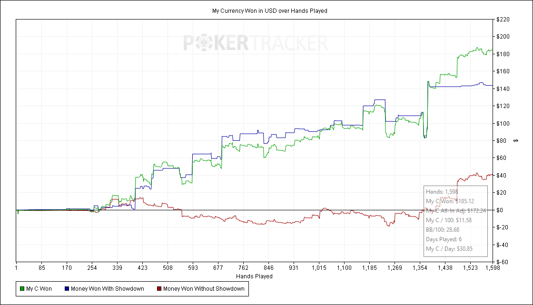Click the $100 y-axis label

503,123
